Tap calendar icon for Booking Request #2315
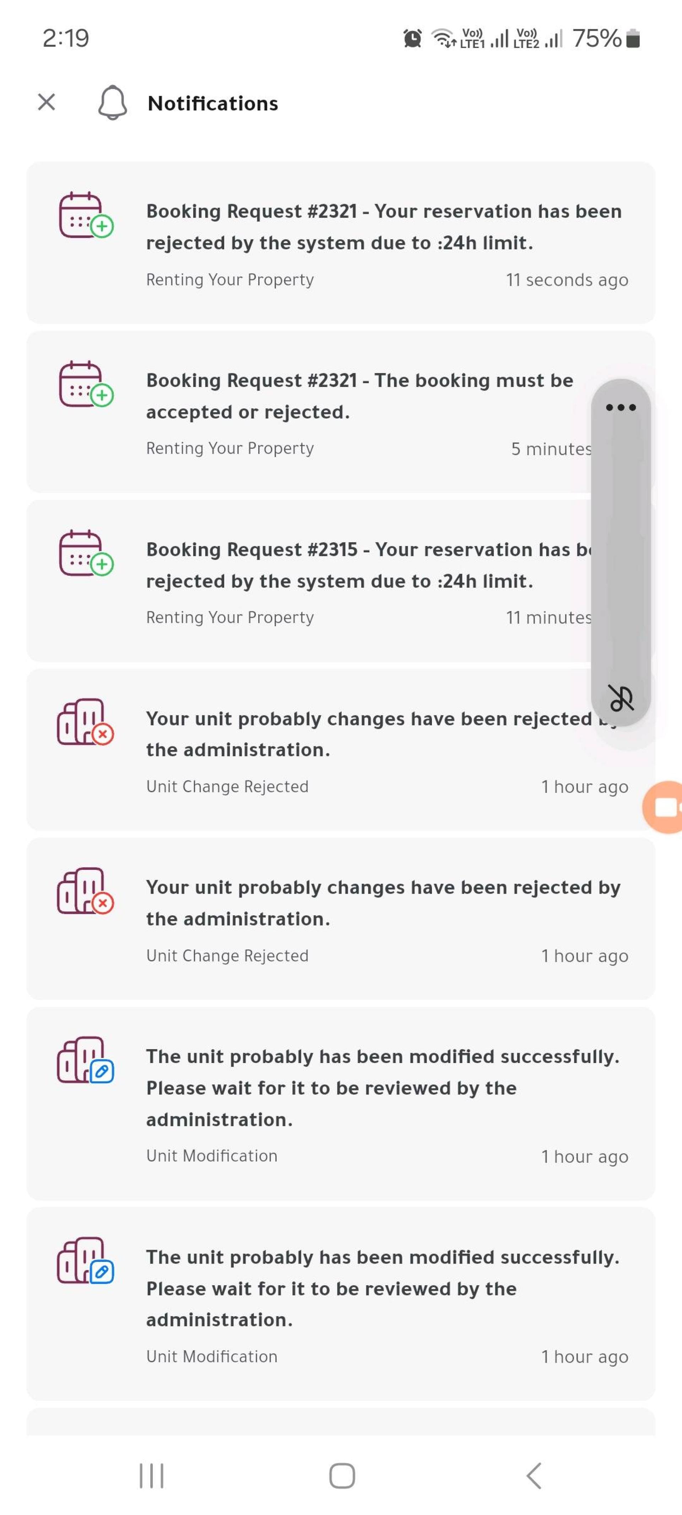 pyautogui.click(x=86, y=554)
